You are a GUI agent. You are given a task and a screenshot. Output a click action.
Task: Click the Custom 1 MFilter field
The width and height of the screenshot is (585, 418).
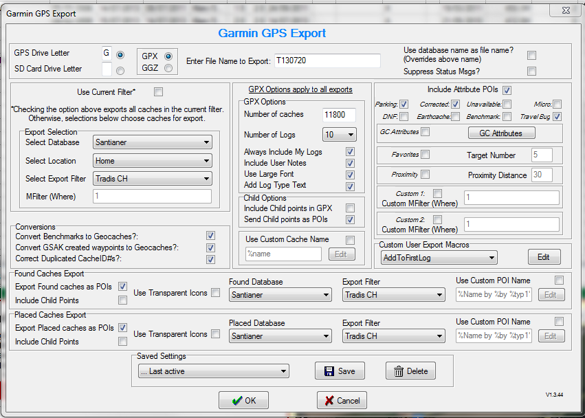coord(511,198)
